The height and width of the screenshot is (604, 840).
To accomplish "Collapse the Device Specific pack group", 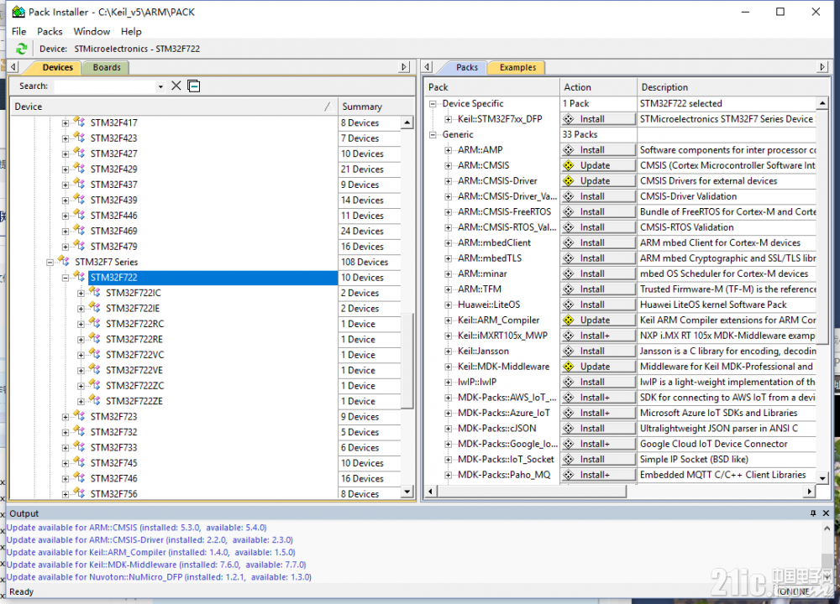I will point(433,104).
